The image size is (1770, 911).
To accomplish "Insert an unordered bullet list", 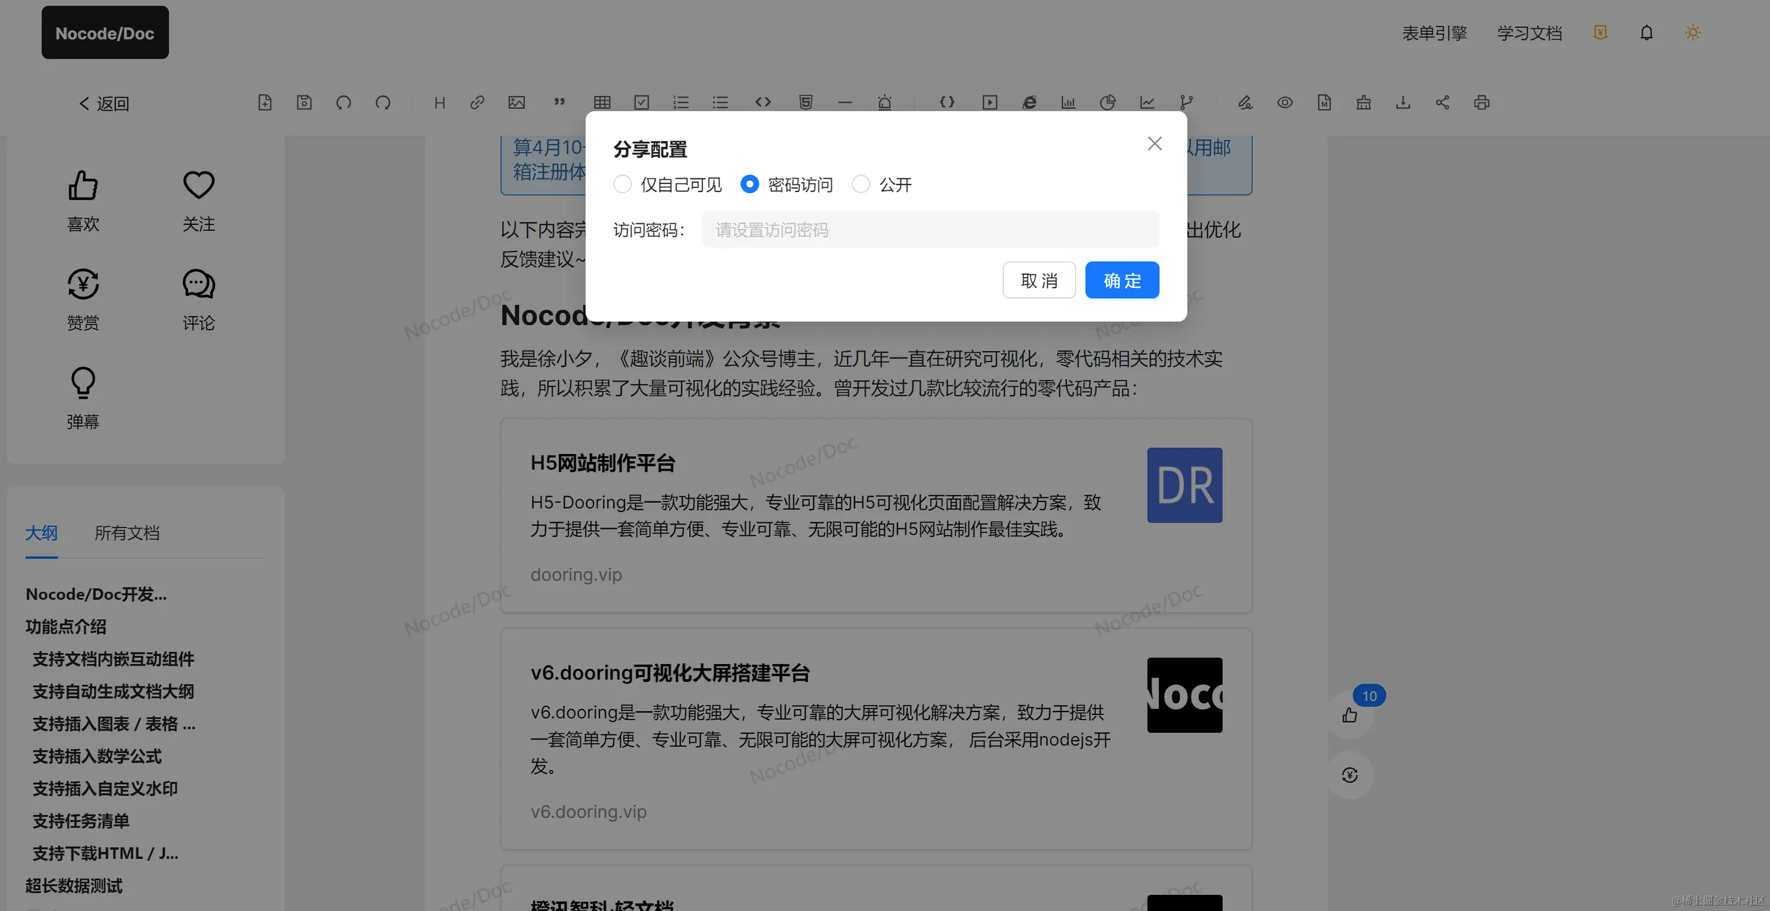I will click(x=720, y=102).
